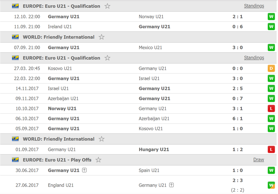The image size is (278, 194).
Task: Select the 06.10.2017 Germany vs Azerbaijan row
Action: [138, 119]
